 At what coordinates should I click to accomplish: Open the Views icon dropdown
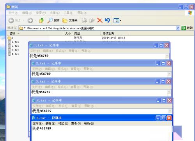coord(117,21)
